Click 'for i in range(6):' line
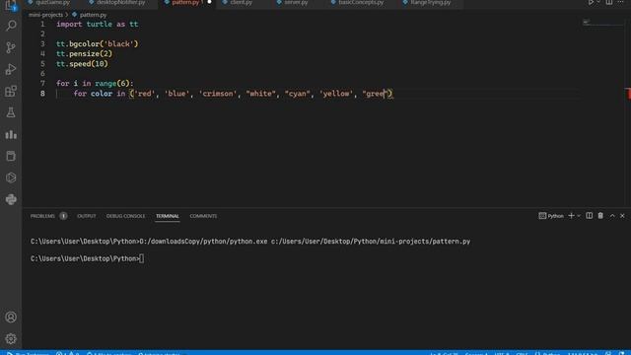The height and width of the screenshot is (355, 631). [x=95, y=83]
